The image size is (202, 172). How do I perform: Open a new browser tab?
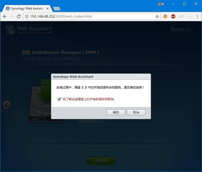pyautogui.click(x=57, y=9)
